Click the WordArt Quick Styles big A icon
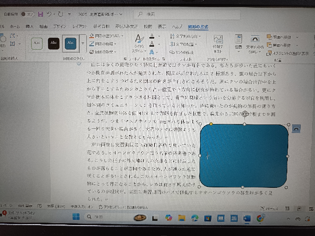315x236 pixels. tap(139, 38)
